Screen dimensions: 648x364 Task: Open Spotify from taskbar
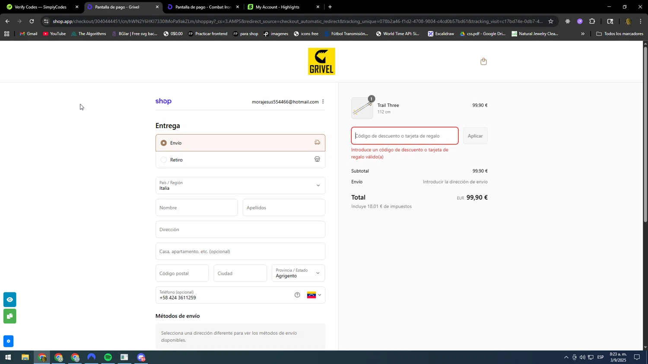coord(108,357)
